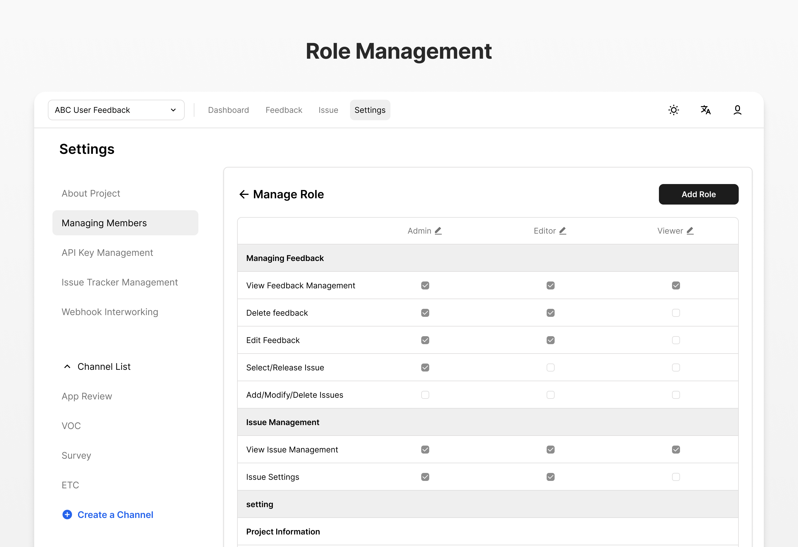
Task: Disable Delete feedback for Editor
Action: [550, 313]
